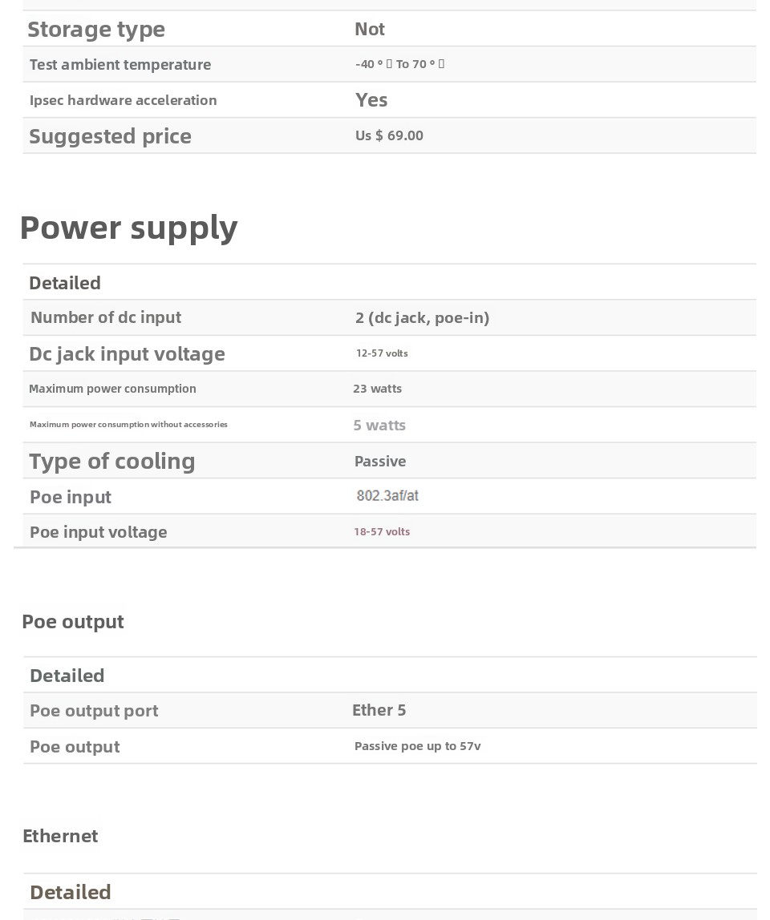Click the 18-57 volts Poe voltage value
770x920 pixels.
[x=382, y=532]
